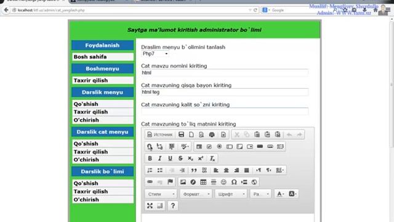This screenshot has width=394, height=222.
Task: Toggle Superscript formatting
Action: tap(201, 158)
